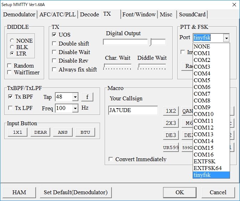Choose tinyfsk from port list
The height and width of the screenshot is (201, 240).
tap(211, 175)
